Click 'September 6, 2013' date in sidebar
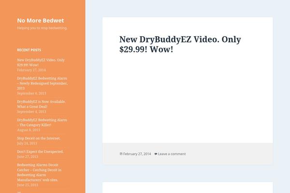This screenshot has width=290, height=193. [x=31, y=93]
